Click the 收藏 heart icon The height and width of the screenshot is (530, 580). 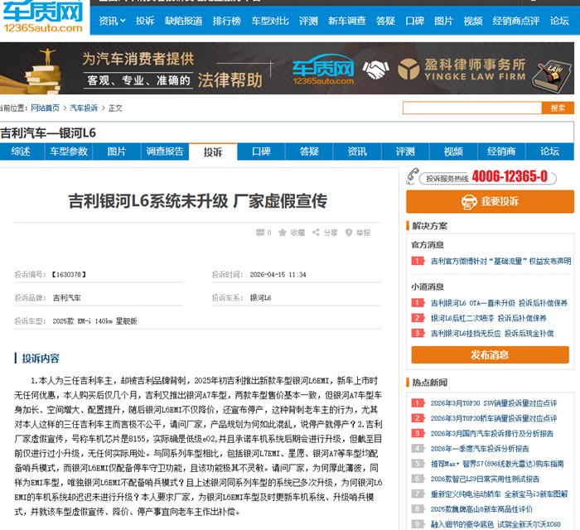coord(283,233)
